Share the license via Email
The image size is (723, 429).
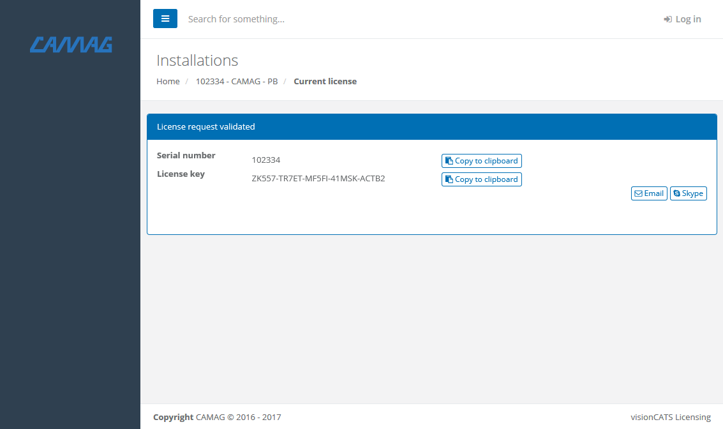(649, 193)
